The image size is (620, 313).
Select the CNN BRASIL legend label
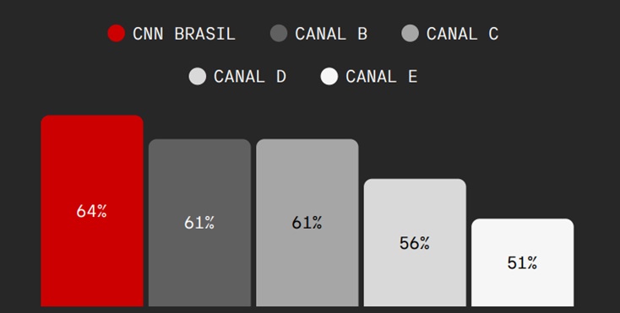pyautogui.click(x=184, y=34)
